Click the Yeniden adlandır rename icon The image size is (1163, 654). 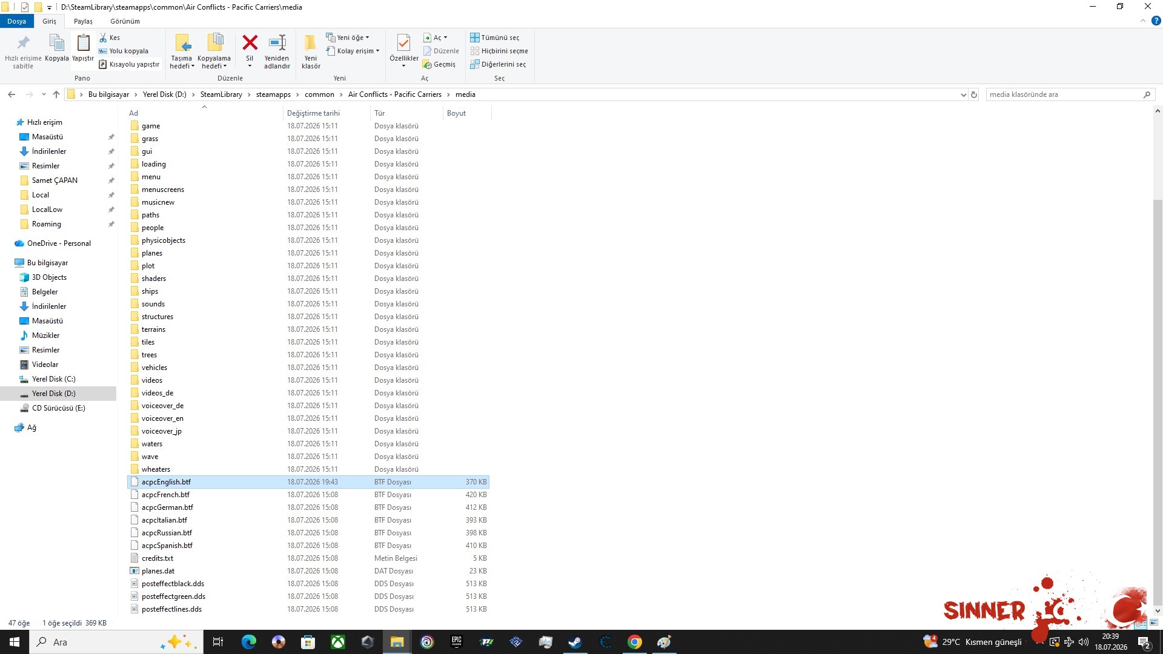point(277,42)
